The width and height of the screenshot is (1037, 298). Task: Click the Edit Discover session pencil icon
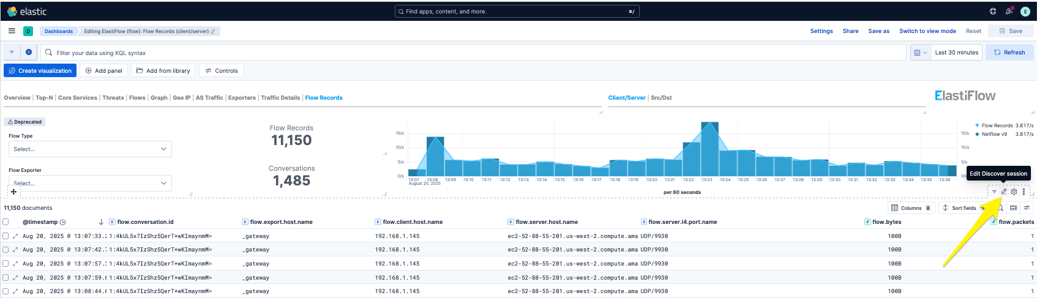[1004, 192]
